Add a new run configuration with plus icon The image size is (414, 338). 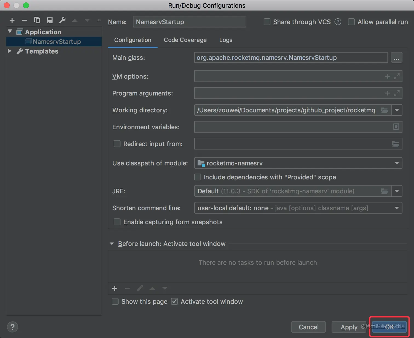pyautogui.click(x=12, y=20)
